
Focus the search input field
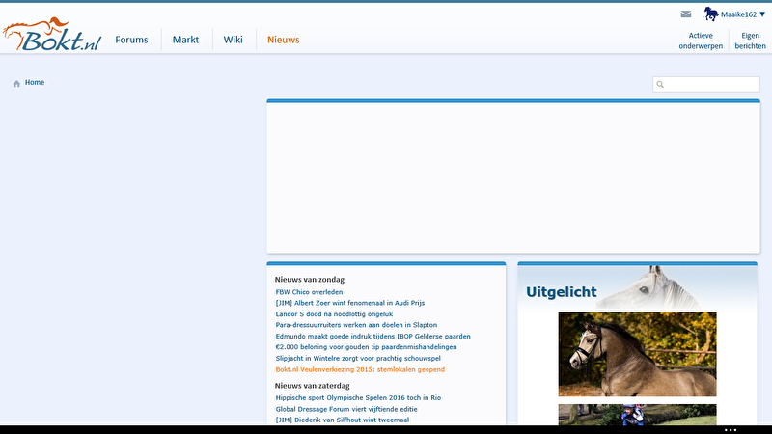point(706,84)
